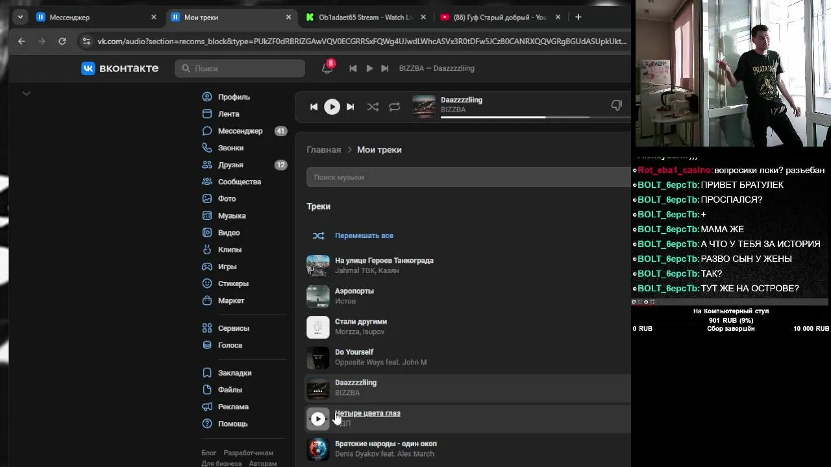Skip to next track in main player
831x467 pixels.
coord(350,106)
